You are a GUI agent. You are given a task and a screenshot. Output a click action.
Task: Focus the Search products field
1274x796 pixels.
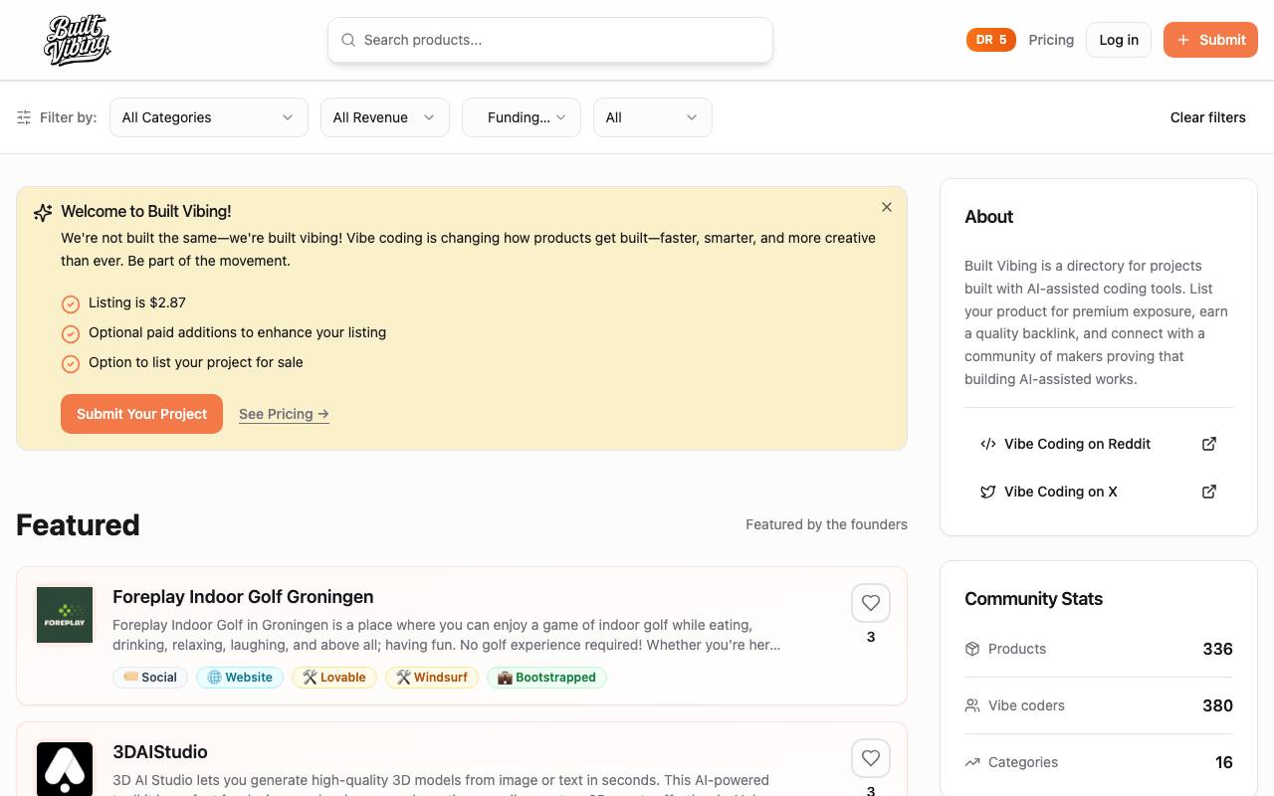(x=550, y=40)
